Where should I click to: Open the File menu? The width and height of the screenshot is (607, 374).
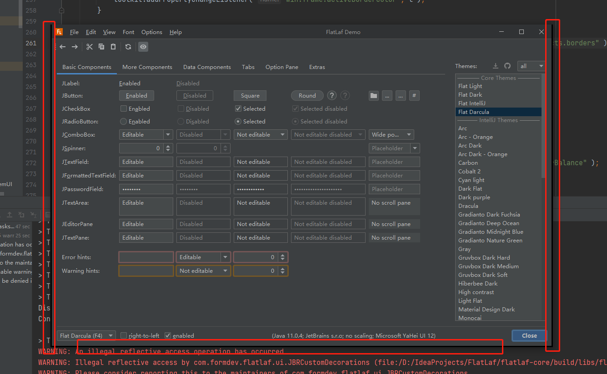click(x=74, y=32)
